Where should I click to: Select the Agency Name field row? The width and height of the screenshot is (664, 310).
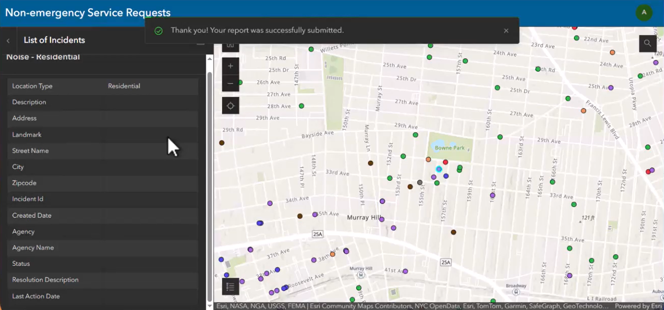tap(103, 248)
